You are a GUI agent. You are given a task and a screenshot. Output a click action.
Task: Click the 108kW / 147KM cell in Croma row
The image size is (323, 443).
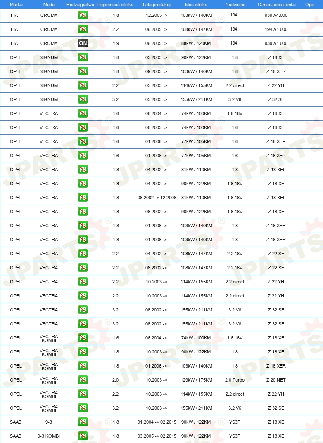[196, 29]
